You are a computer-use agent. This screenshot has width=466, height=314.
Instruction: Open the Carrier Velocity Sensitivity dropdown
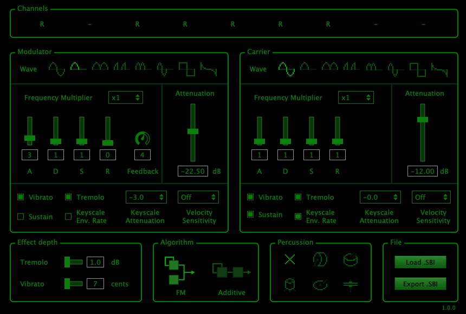[431, 197]
